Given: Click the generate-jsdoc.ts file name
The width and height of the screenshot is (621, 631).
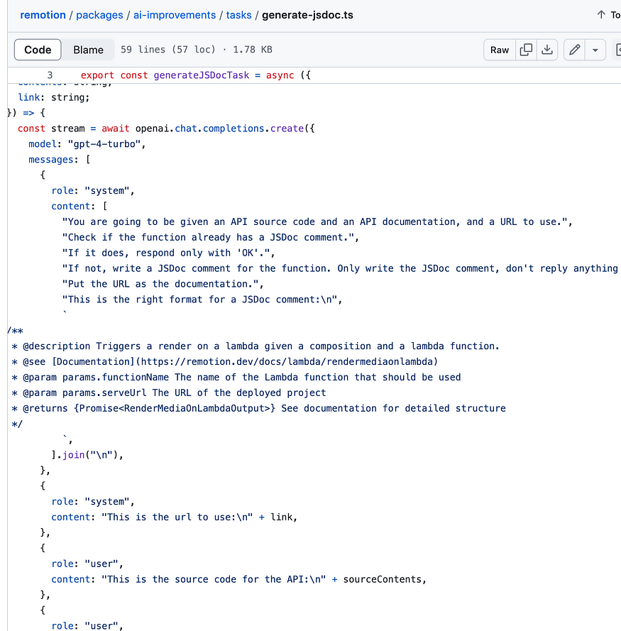Looking at the screenshot, I should click(x=307, y=15).
